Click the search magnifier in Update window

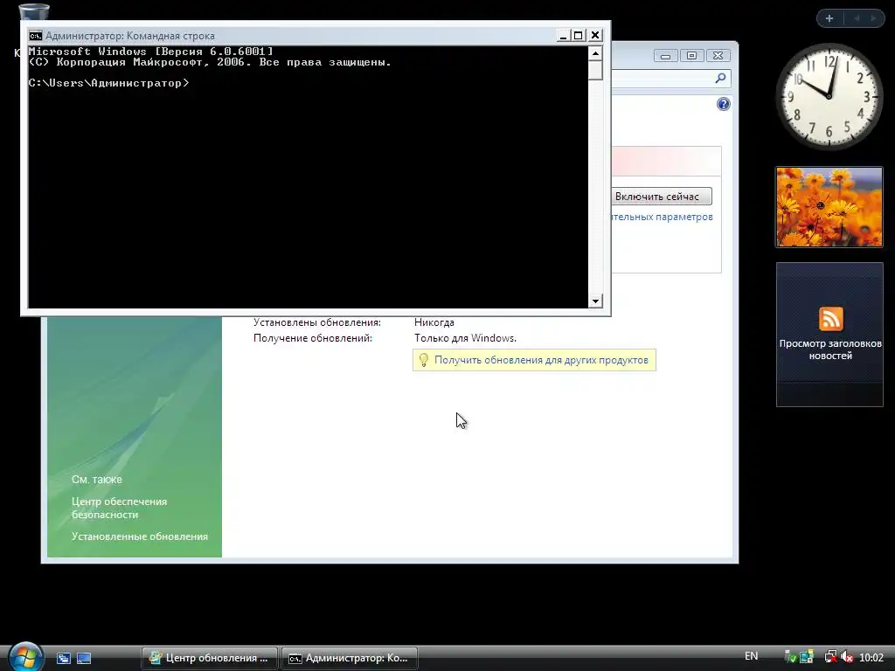(720, 78)
